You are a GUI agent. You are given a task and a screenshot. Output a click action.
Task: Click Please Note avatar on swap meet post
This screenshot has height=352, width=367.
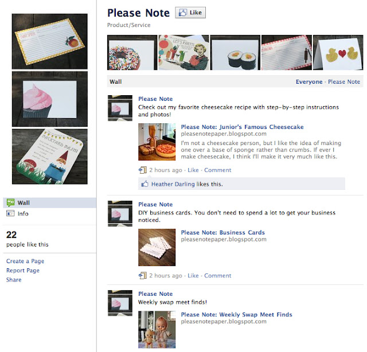point(120,303)
